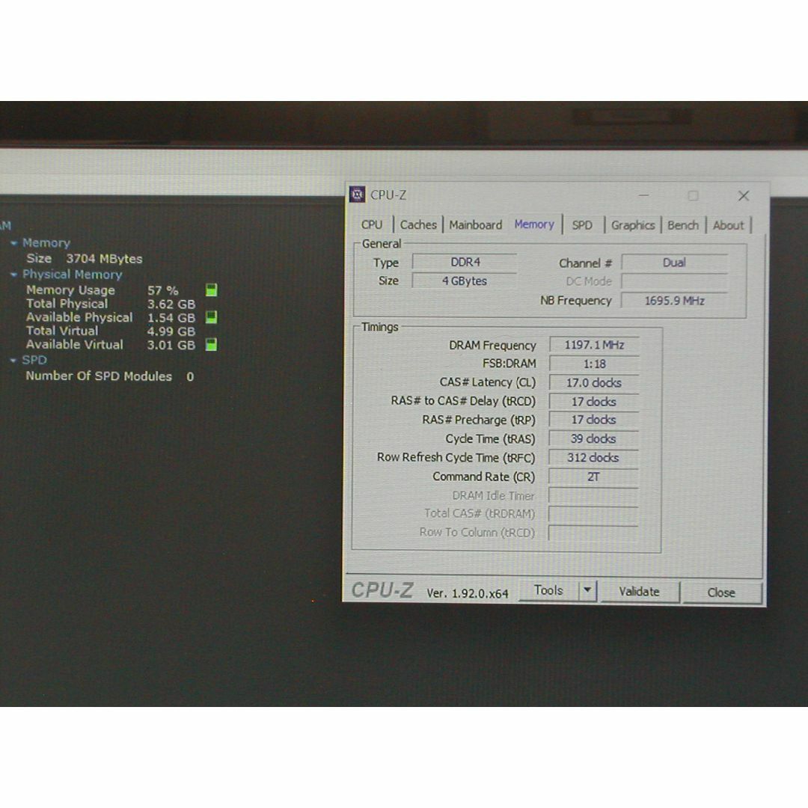808x808 pixels.
Task: Minimize the CPU-Z window
Action: click(643, 196)
